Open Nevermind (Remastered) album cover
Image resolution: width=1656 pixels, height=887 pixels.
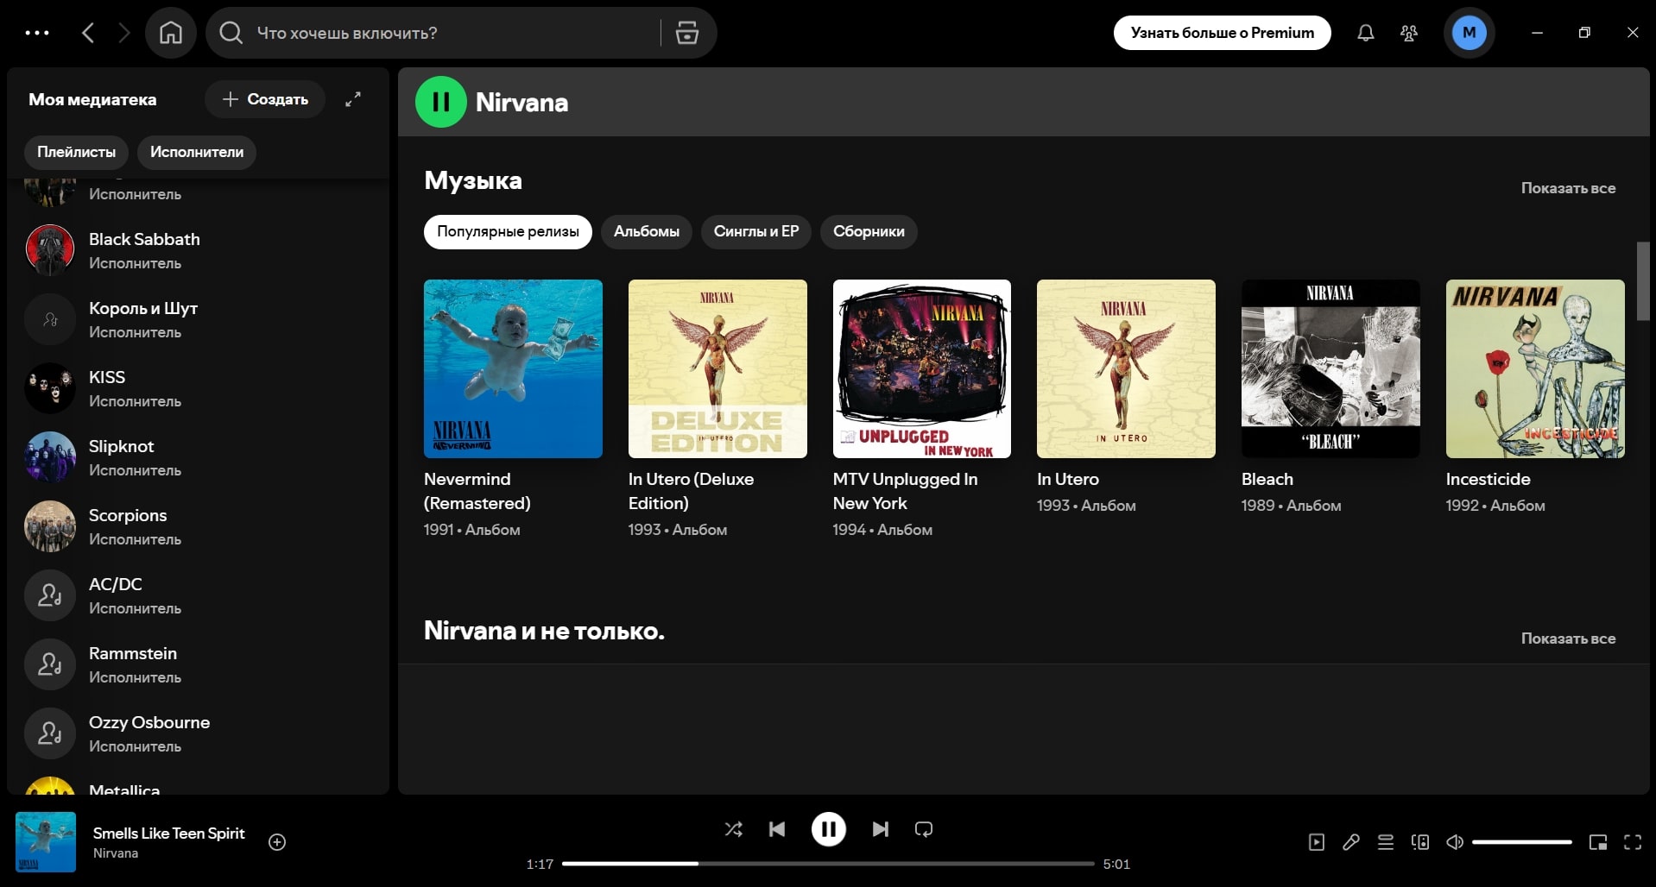pos(513,368)
